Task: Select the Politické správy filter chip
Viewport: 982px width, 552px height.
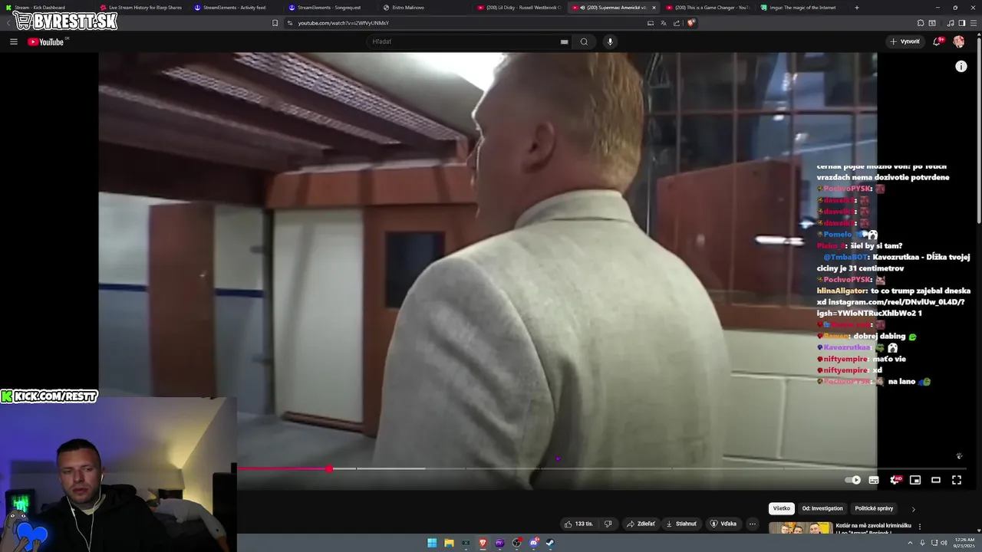Action: (874, 508)
